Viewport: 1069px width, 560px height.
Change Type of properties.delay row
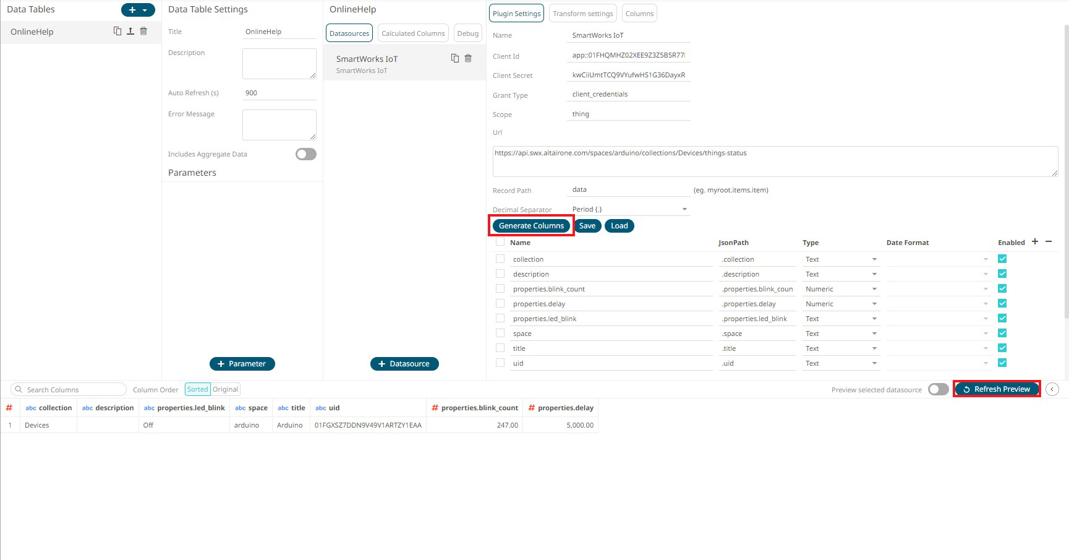tap(841, 304)
